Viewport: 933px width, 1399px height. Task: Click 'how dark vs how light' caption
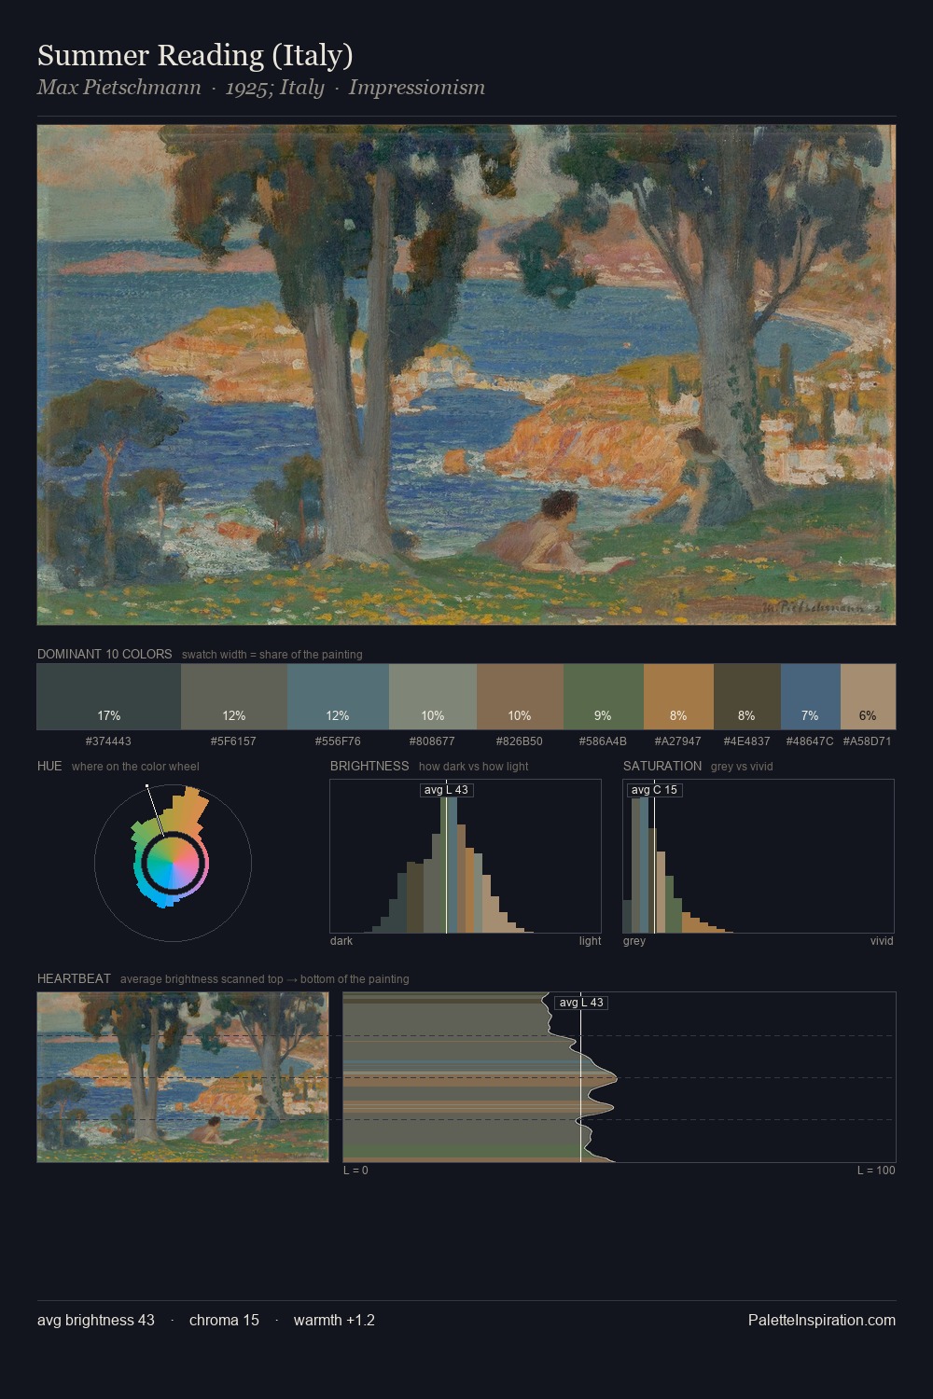[474, 766]
